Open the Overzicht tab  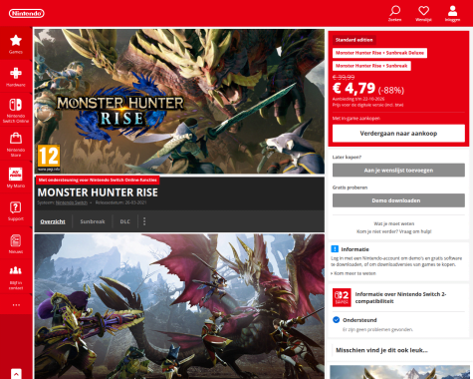point(53,221)
